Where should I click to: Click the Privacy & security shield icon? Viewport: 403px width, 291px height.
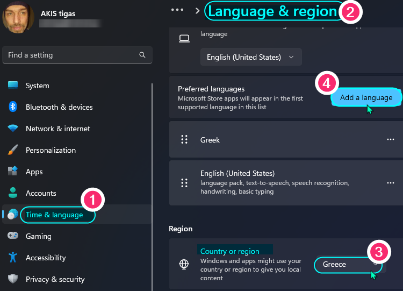[x=13, y=279]
